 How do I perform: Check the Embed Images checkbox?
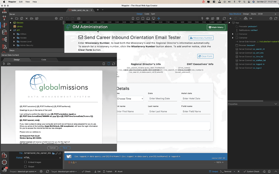25,162
